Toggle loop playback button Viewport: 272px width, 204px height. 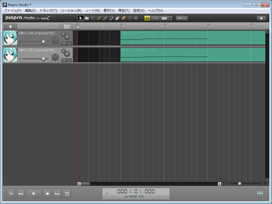click(x=67, y=194)
